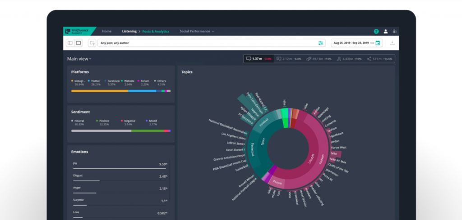The width and height of the screenshot is (462, 220).
Task: Click the Sport segment in topics chart
Action: click(x=263, y=142)
